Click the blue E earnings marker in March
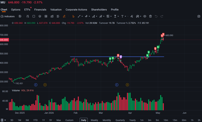 [x=117, y=85]
